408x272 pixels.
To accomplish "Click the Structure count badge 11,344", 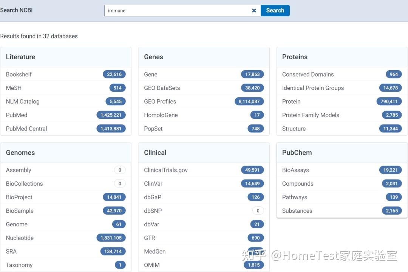I will click(390, 129).
